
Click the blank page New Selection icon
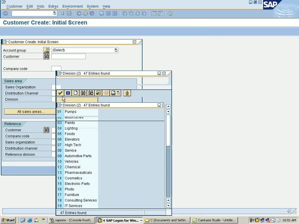click(75, 93)
